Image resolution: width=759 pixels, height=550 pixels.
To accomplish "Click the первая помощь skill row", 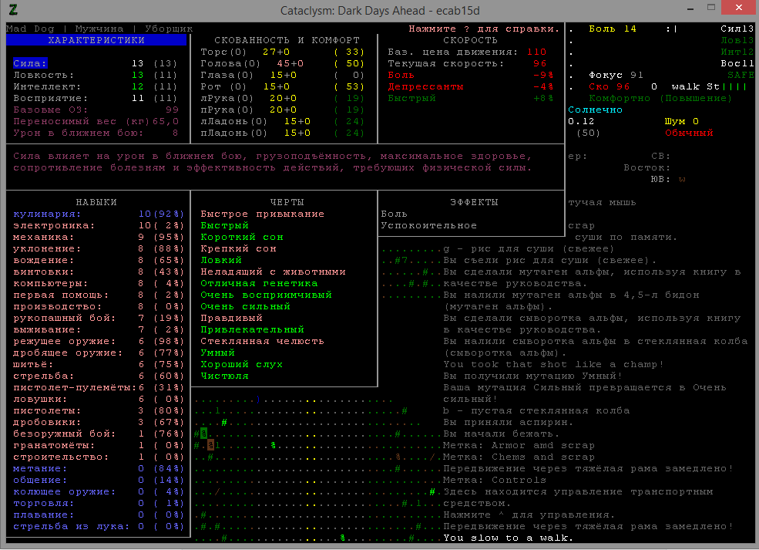I will [x=99, y=295].
